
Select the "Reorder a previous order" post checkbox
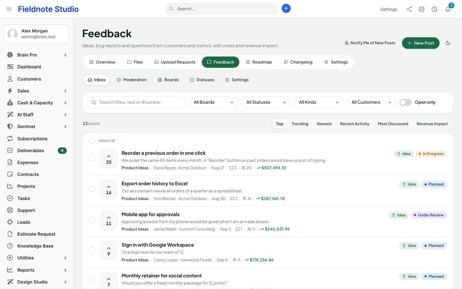tap(92, 158)
